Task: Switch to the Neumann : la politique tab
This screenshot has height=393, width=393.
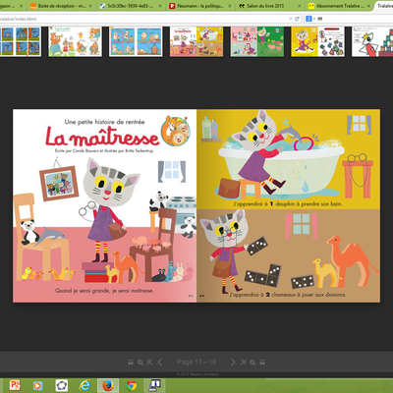Action: tap(200, 6)
